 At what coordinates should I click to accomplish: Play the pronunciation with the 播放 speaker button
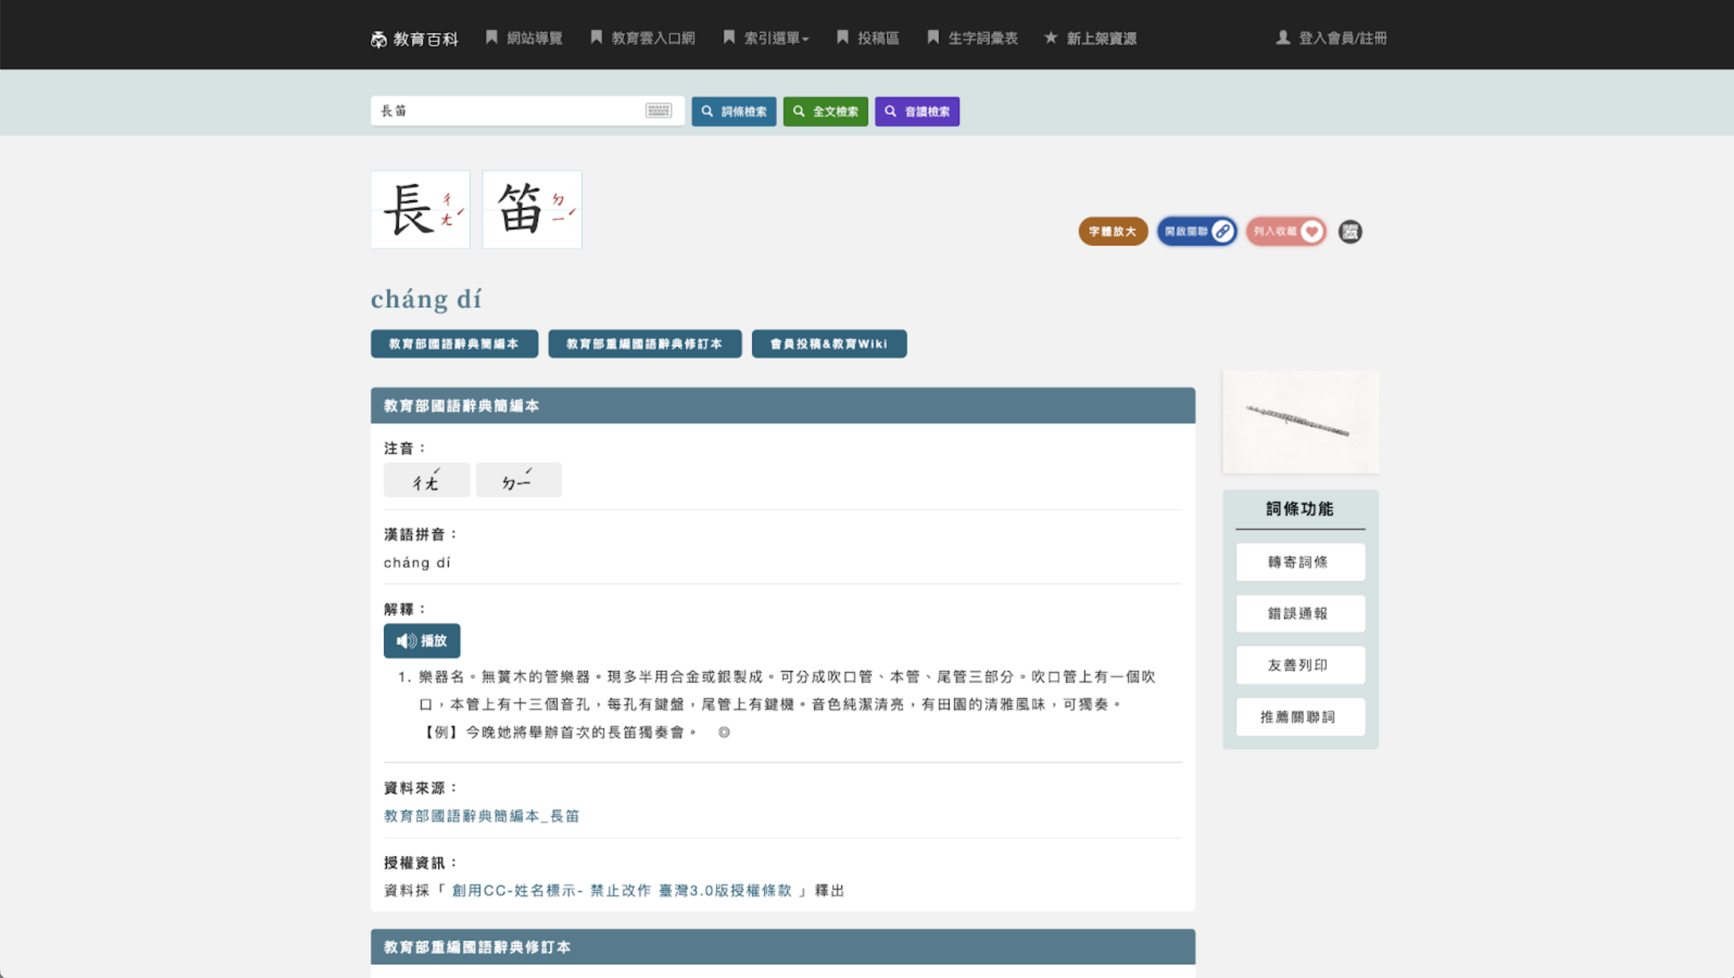pyautogui.click(x=422, y=640)
